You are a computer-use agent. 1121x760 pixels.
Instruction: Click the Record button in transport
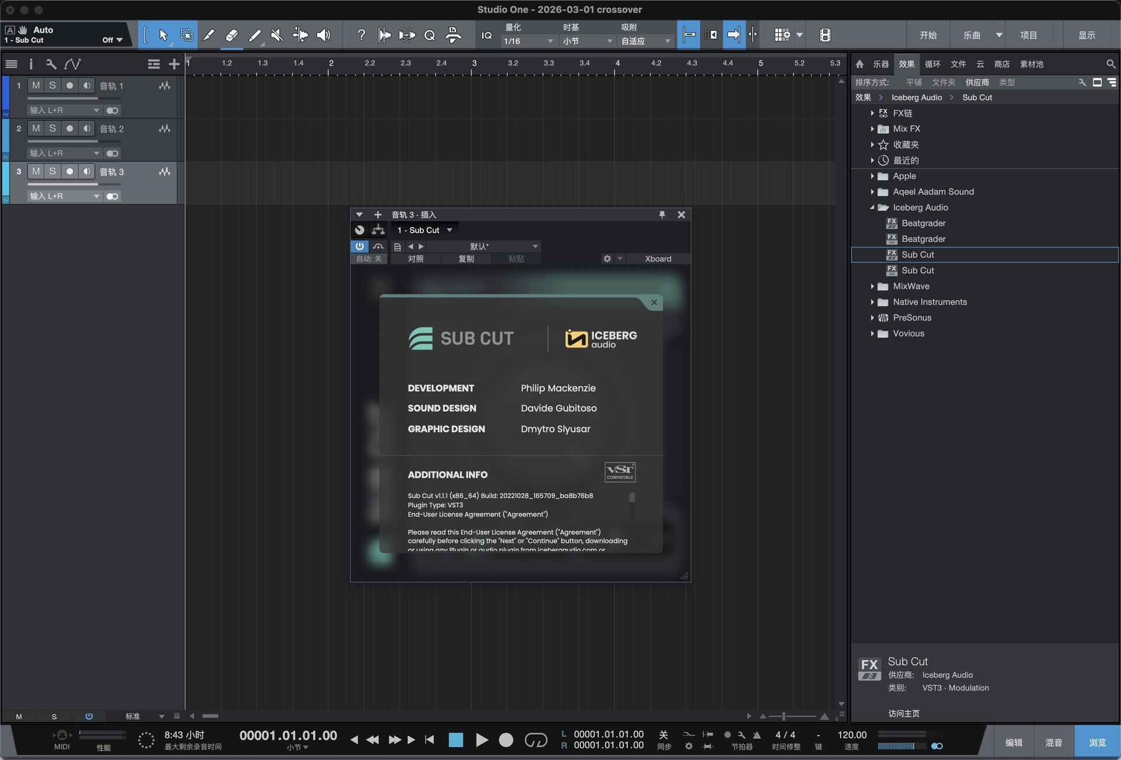click(x=506, y=740)
